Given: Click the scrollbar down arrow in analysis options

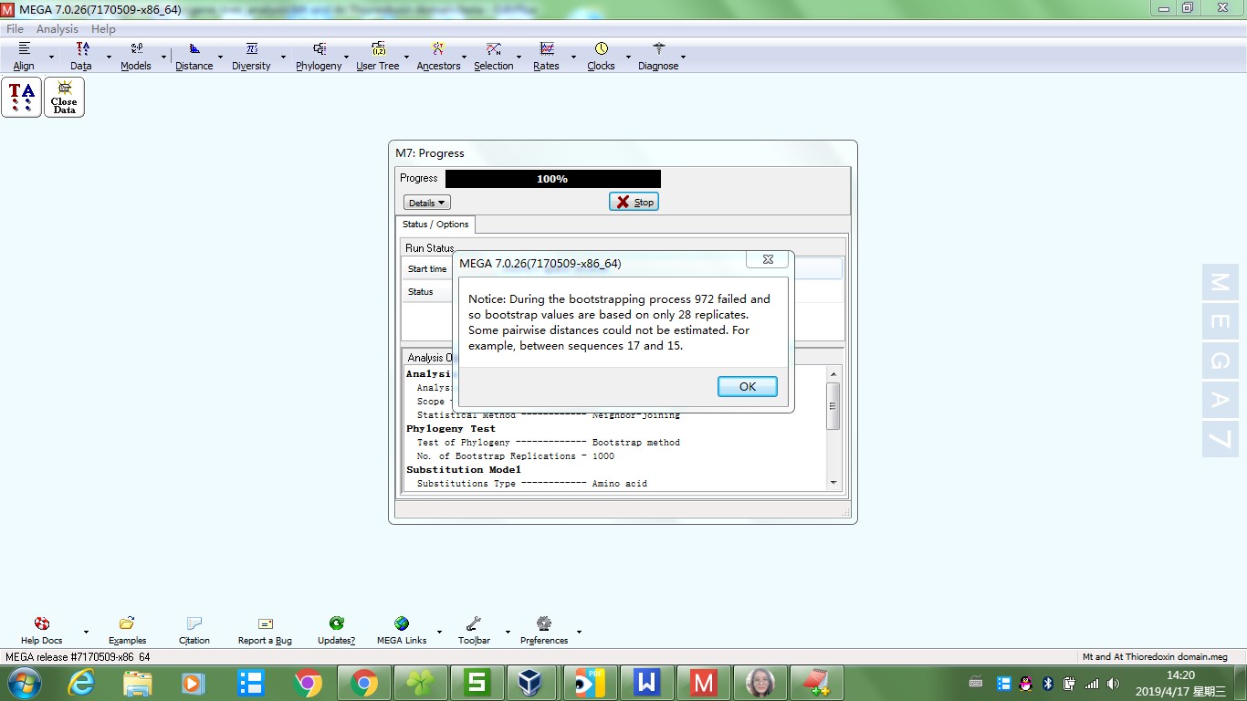Looking at the screenshot, I should 833,483.
